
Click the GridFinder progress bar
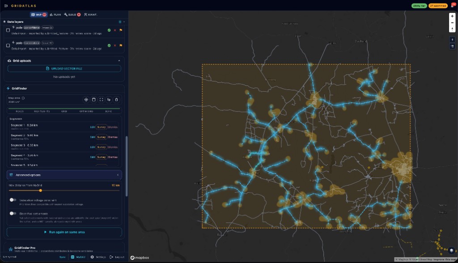64,108
